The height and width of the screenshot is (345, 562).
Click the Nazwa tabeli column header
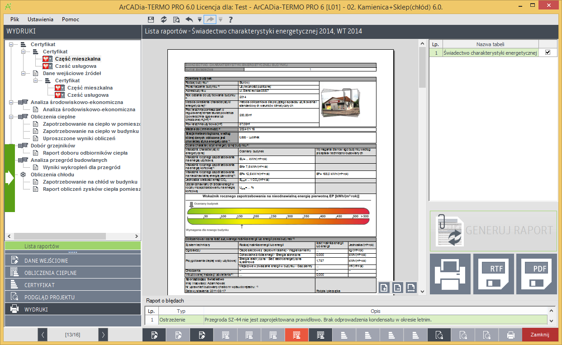coord(490,44)
